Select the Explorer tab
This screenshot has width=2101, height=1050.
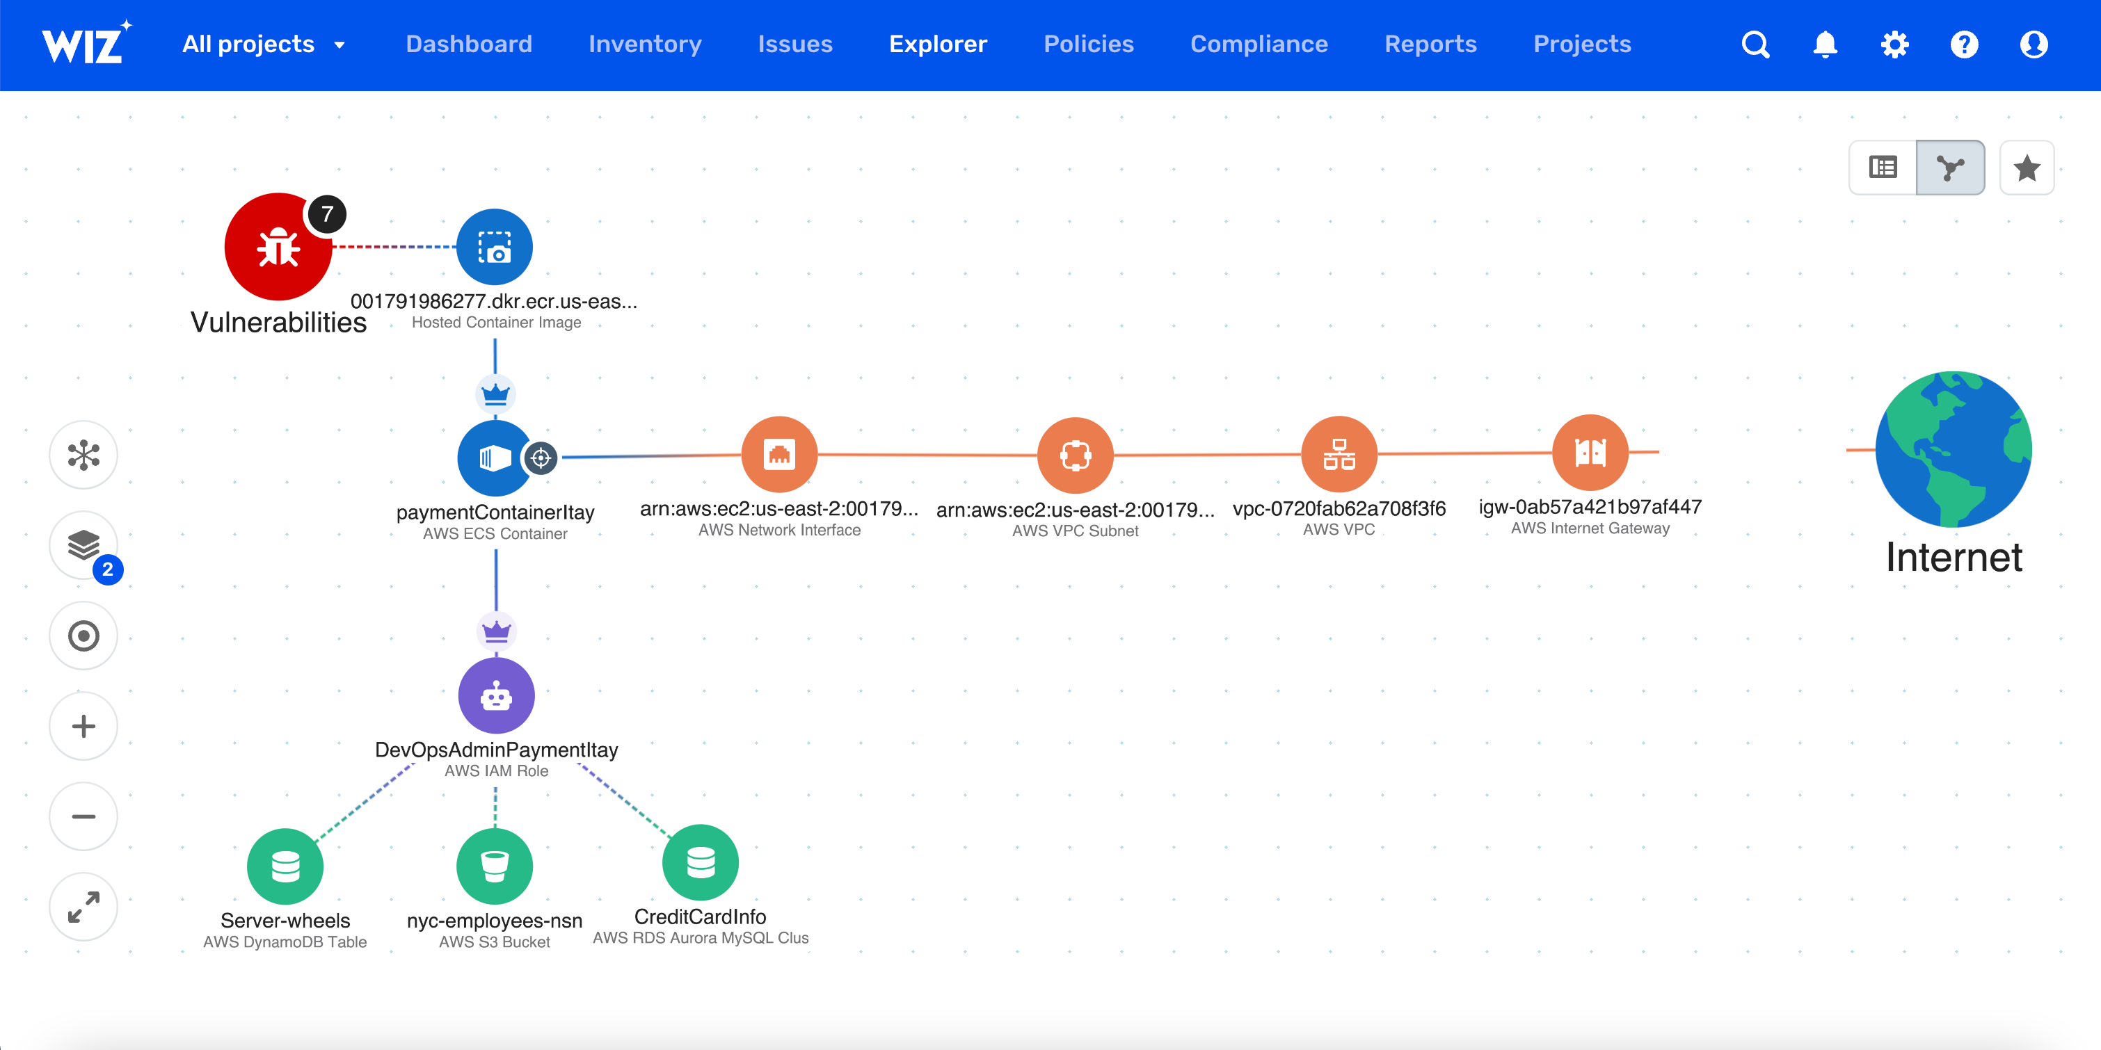click(938, 44)
